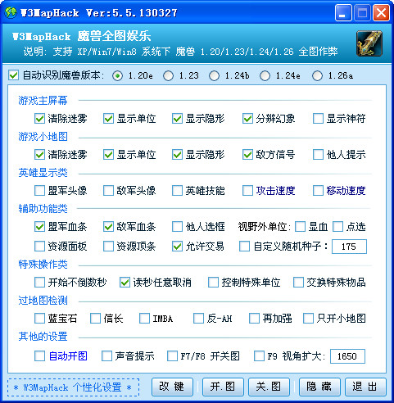Toggle 自动识别魔兽版本 checkbox
The width and height of the screenshot is (394, 403).
pyautogui.click(x=13, y=75)
